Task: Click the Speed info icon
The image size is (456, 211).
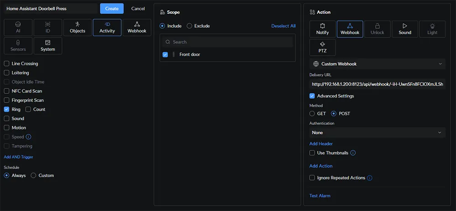Action: (x=28, y=137)
